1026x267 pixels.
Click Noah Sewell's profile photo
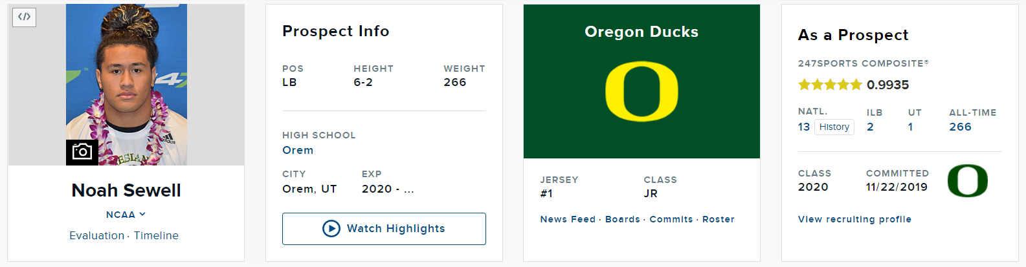(126, 84)
